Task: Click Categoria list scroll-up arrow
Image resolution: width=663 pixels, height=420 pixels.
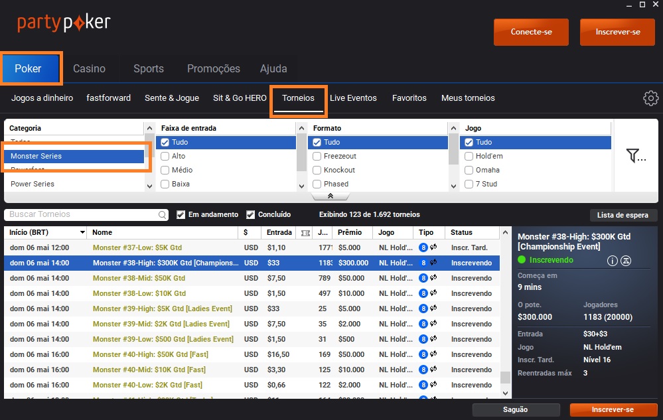Action: pos(149,128)
